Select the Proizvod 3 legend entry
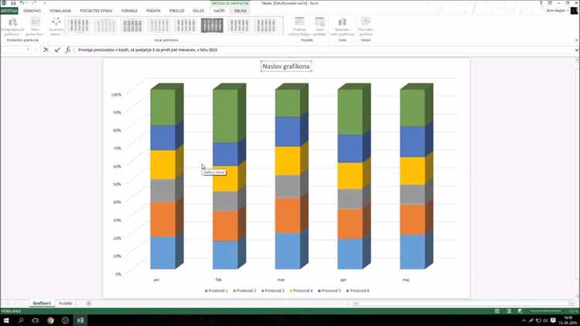The height and width of the screenshot is (326, 580). click(x=273, y=291)
